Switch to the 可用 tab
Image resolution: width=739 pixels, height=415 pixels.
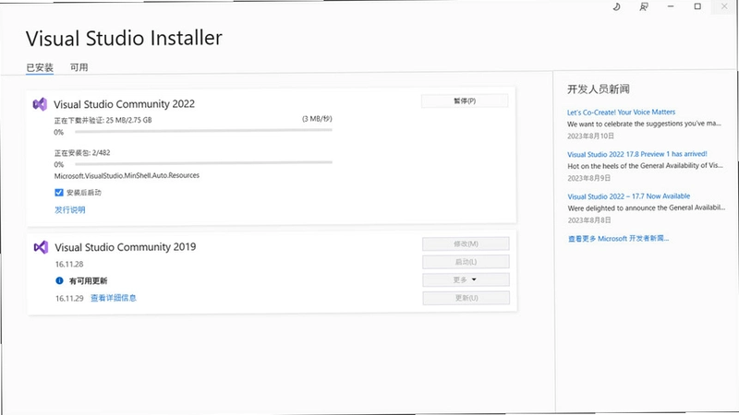click(x=79, y=67)
